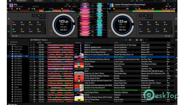Sort by the BPM column header
This screenshot has height=105, width=184.
click(39, 43)
